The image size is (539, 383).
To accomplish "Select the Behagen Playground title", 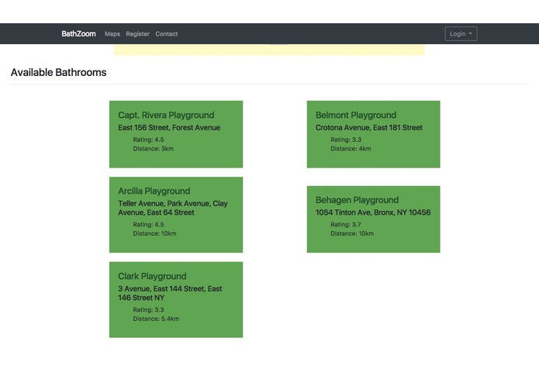I will pyautogui.click(x=358, y=200).
